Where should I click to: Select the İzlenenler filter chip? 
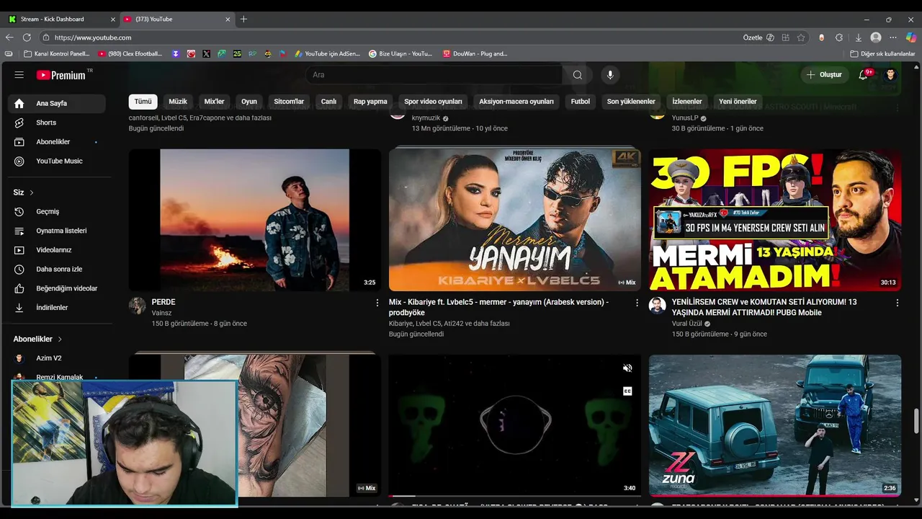click(686, 102)
